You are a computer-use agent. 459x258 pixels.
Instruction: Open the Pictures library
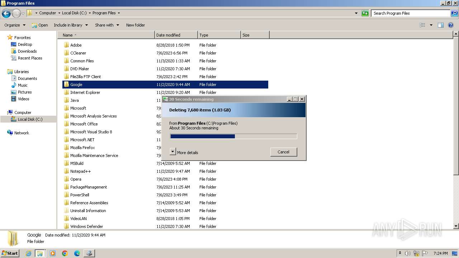tap(25, 92)
